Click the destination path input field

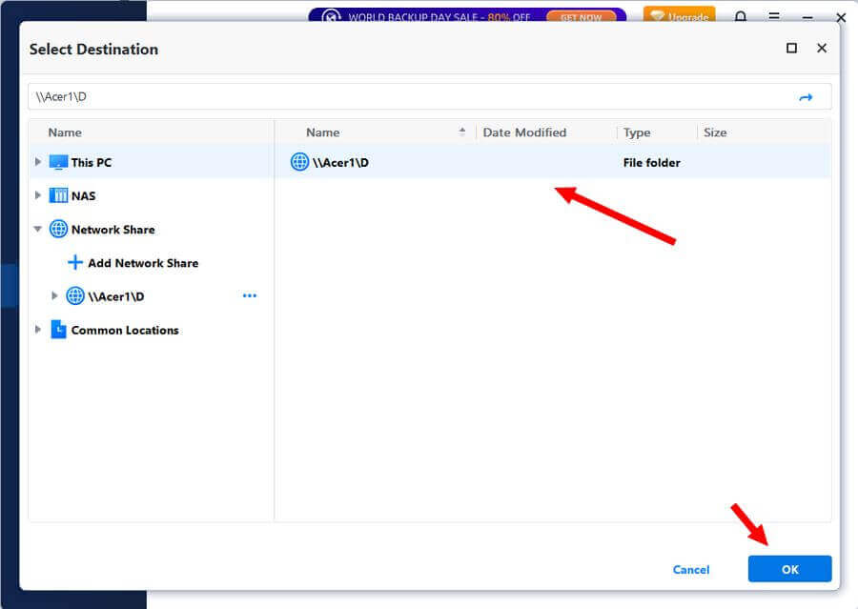(x=410, y=97)
